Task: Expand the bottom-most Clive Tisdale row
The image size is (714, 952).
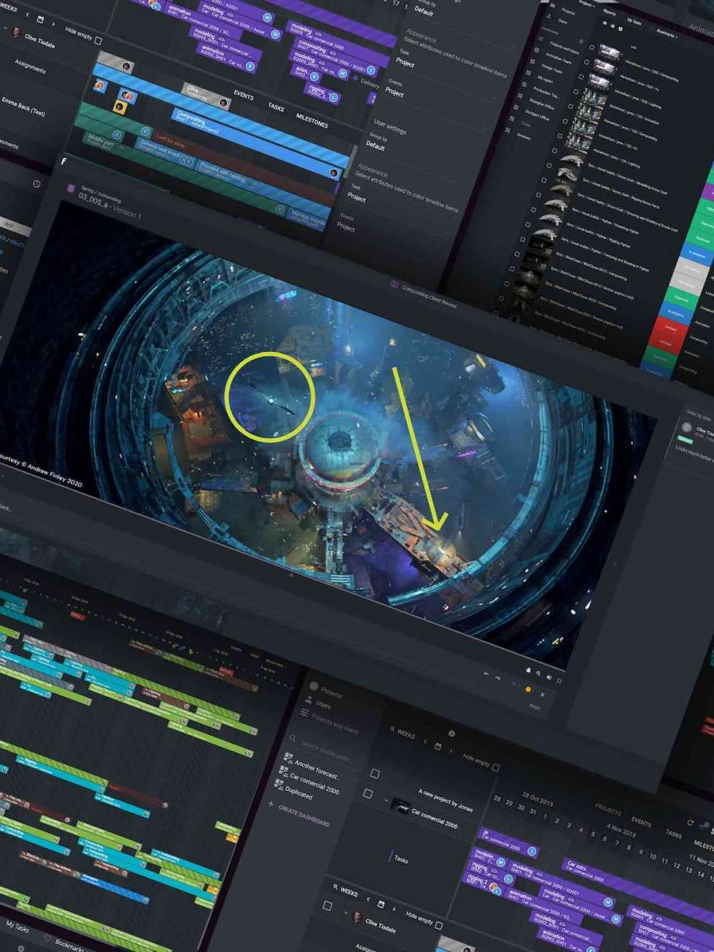Action: point(346,912)
